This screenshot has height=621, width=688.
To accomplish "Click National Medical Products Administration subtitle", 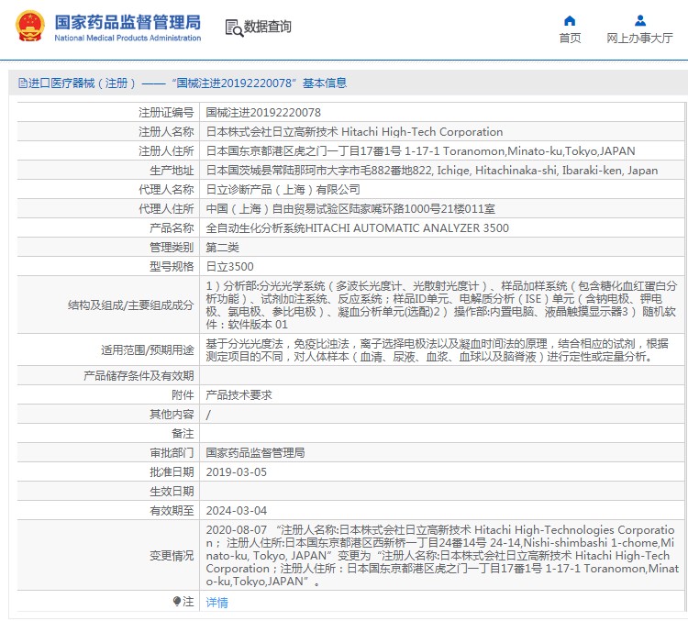I will pyautogui.click(x=128, y=38).
